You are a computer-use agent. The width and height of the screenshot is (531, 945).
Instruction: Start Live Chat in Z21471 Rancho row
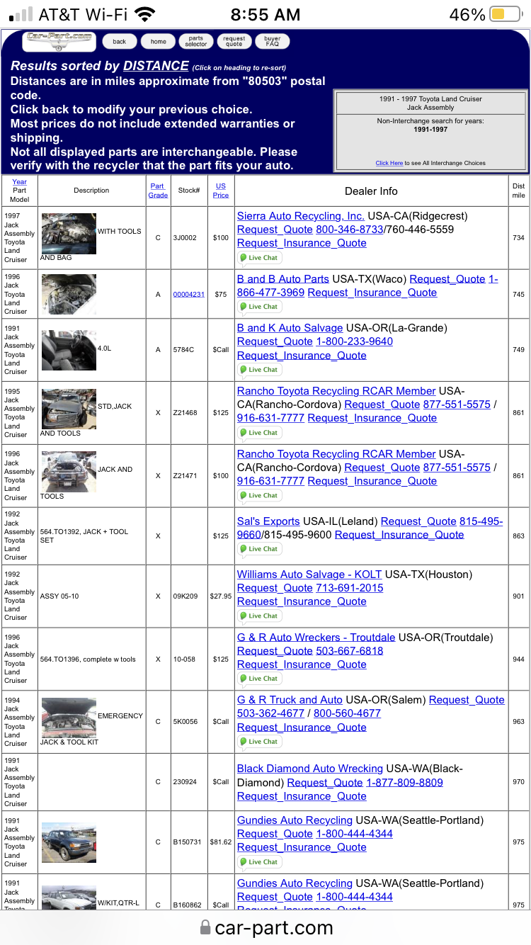259,496
